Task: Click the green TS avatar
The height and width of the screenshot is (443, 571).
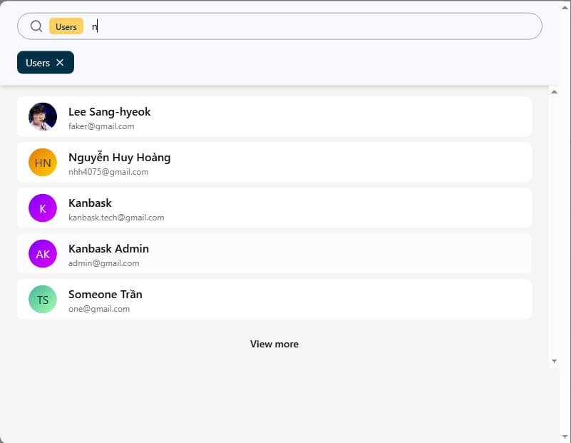Action: coord(43,300)
